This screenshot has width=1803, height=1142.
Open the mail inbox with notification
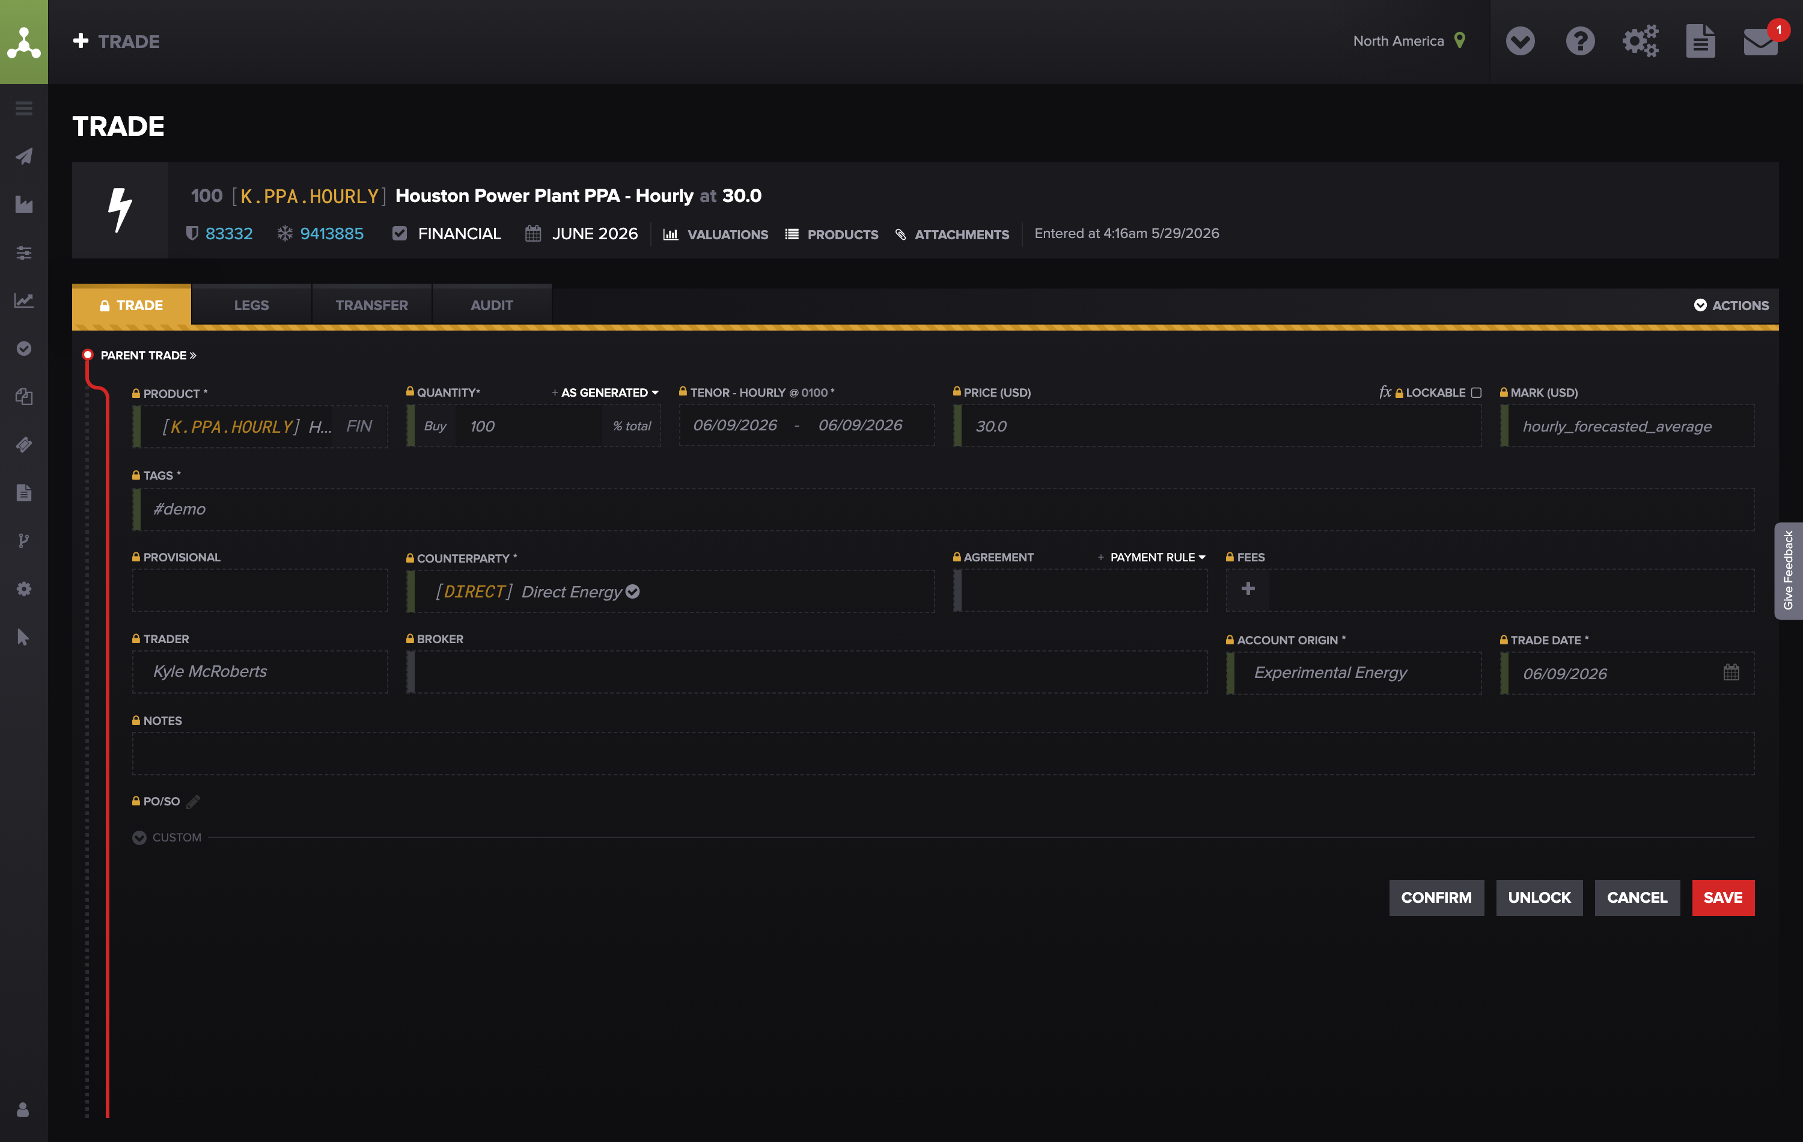coord(1760,41)
